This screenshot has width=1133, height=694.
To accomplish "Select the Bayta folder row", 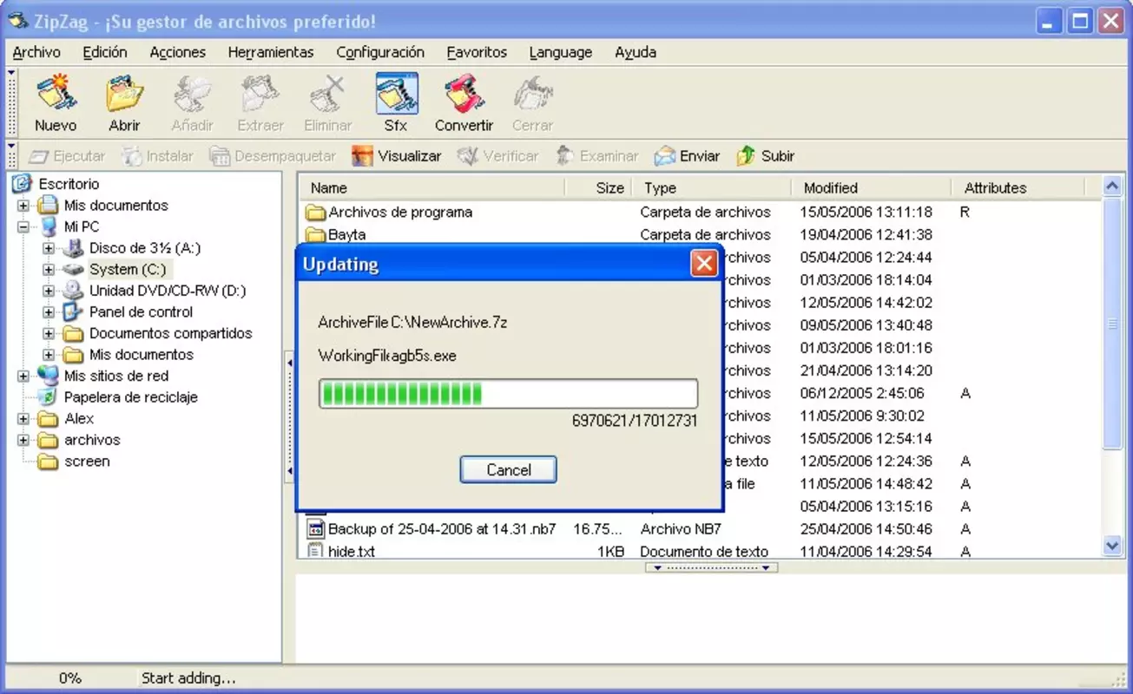I will (336, 235).
